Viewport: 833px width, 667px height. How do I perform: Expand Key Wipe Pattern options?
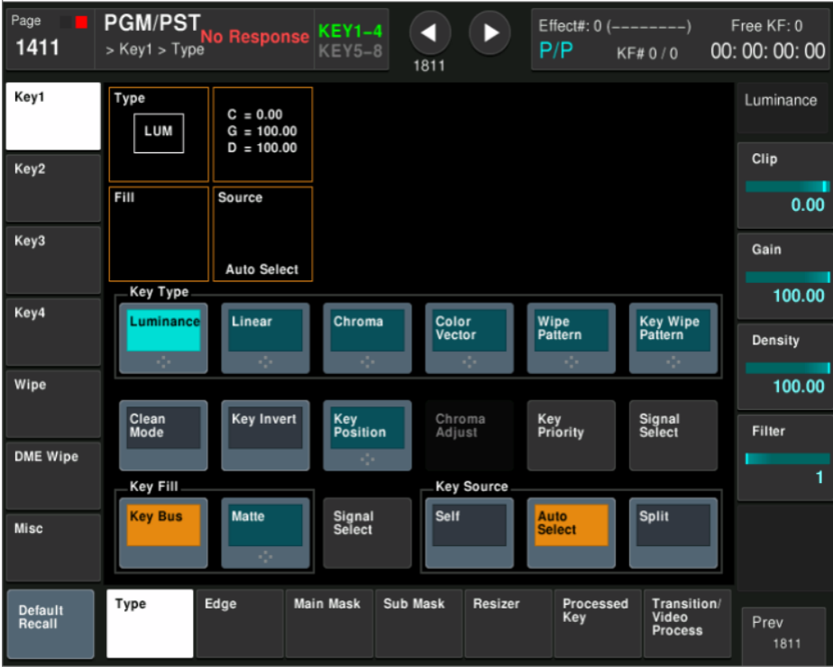tap(673, 337)
